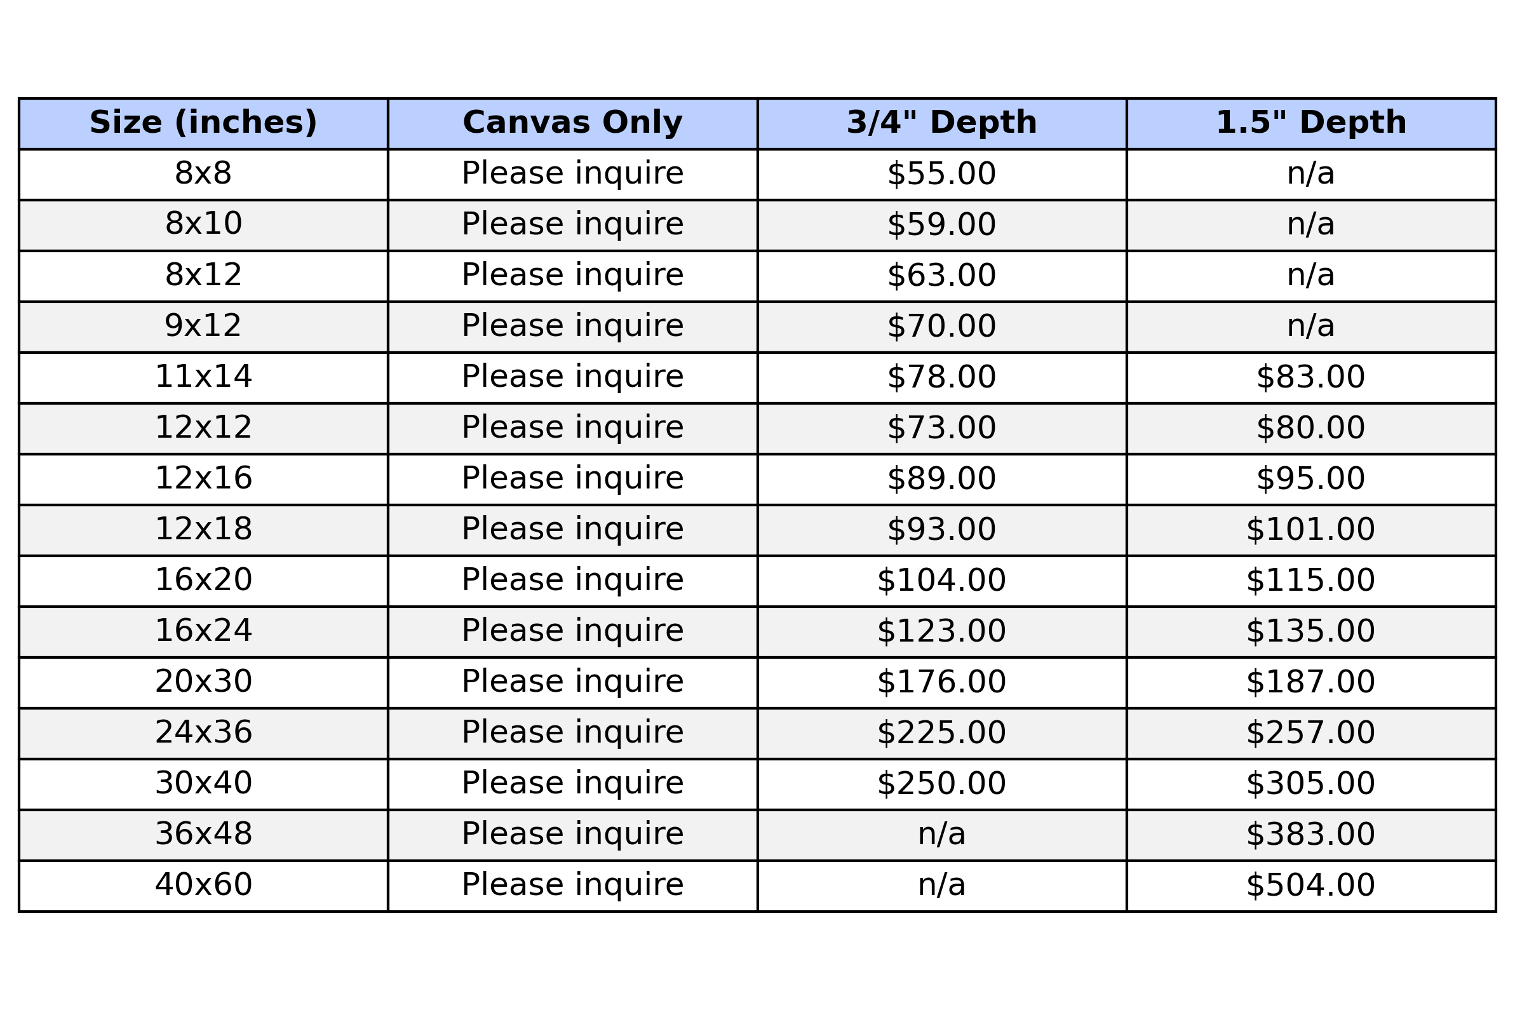Viewport: 1515px width, 1010px height.
Task: Click the $55.00 price cell
Action: (x=942, y=175)
